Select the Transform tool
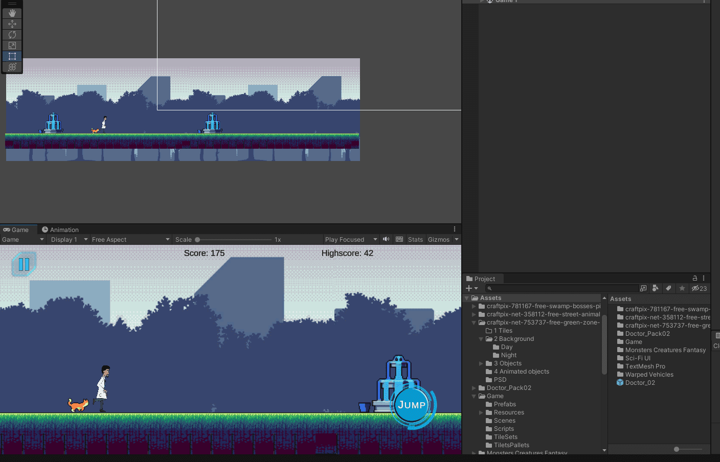The width and height of the screenshot is (720, 462). (12, 67)
